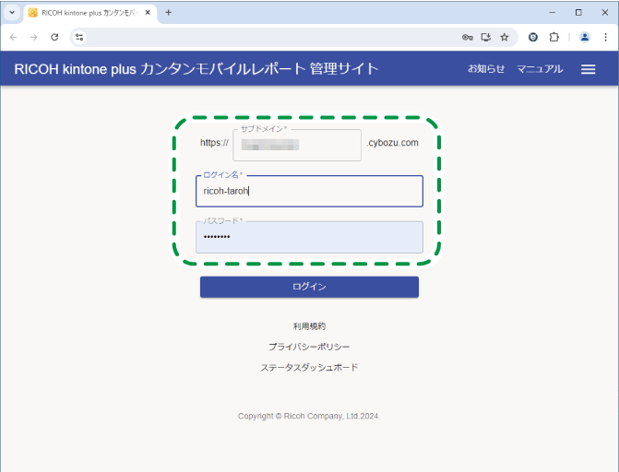Open the Chrome profile avatar
The height and width of the screenshot is (472, 619).
[x=585, y=37]
